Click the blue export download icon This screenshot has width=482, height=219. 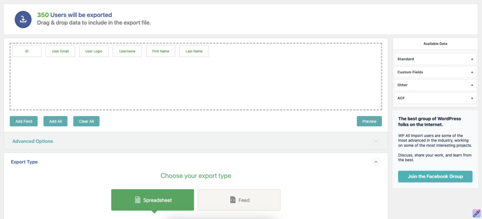tap(23, 19)
